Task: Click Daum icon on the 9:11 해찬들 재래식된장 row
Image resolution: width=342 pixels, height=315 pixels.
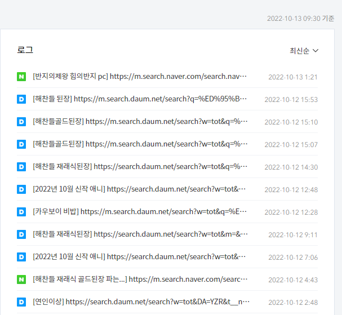Action: [21, 234]
